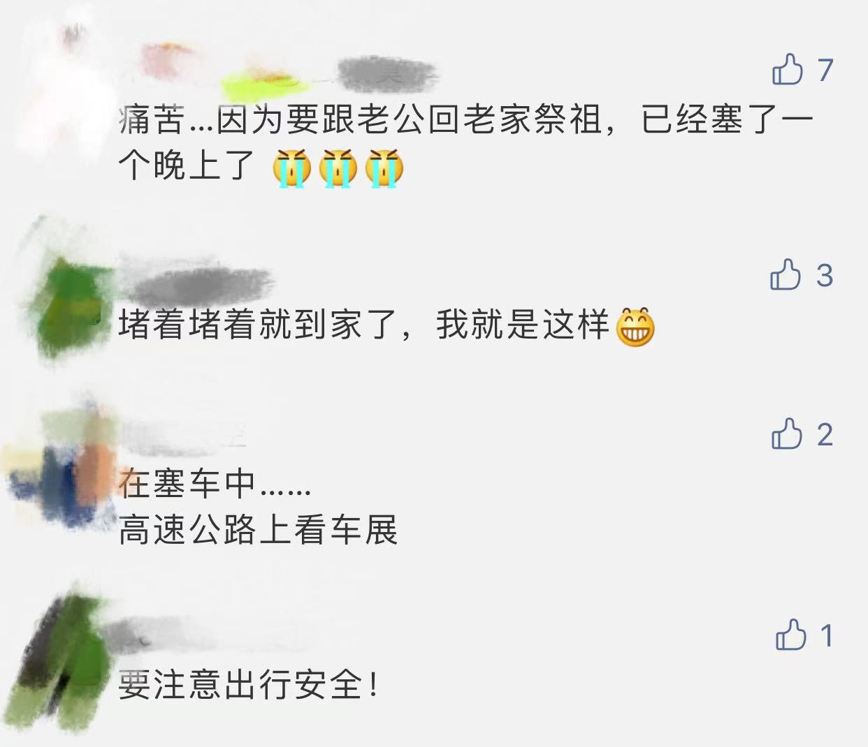The image size is (868, 747).
Task: Tap the like count 7
Action: [825, 70]
